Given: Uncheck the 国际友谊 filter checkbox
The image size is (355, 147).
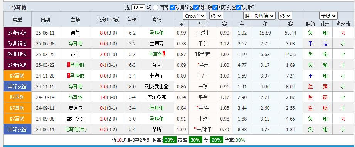Looking at the screenshot, I should point(215,7).
